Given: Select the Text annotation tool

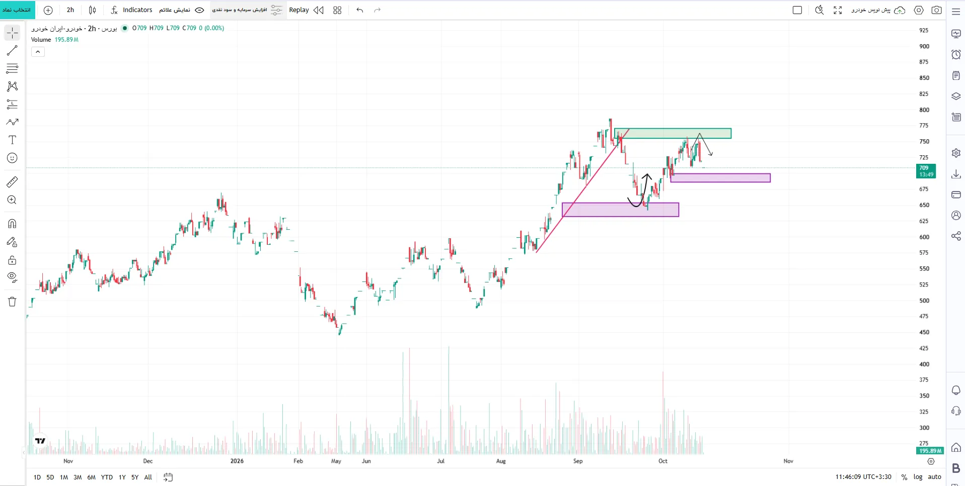Looking at the screenshot, I should 12,140.
